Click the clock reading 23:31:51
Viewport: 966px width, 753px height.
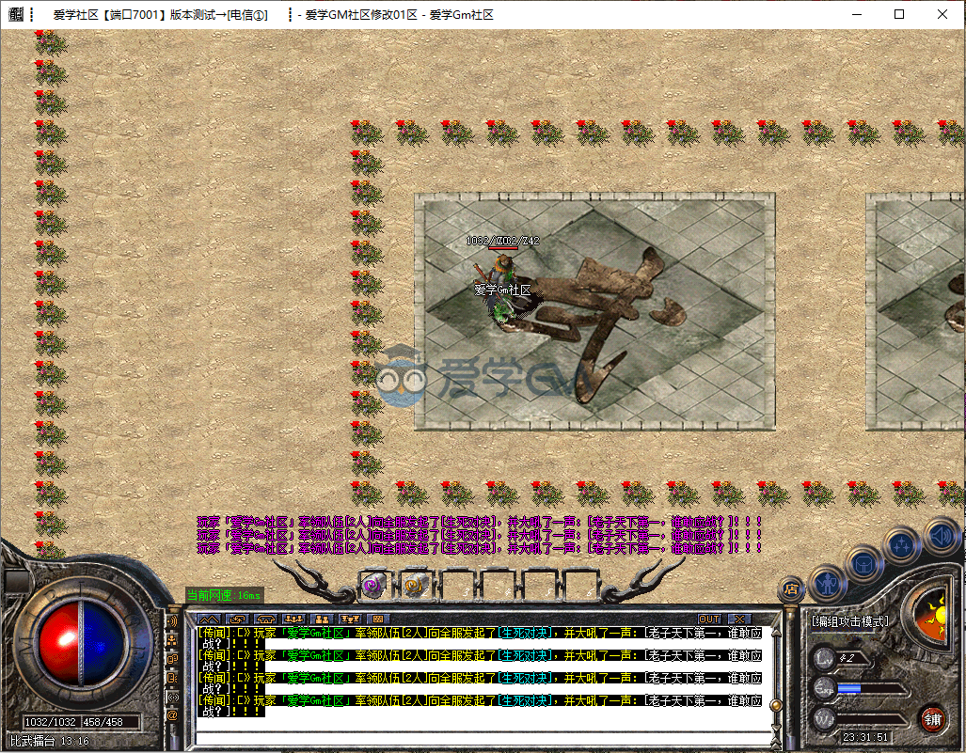[x=865, y=737]
